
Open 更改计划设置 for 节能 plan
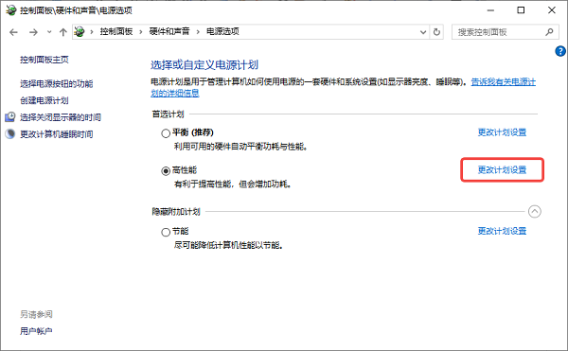coord(502,231)
